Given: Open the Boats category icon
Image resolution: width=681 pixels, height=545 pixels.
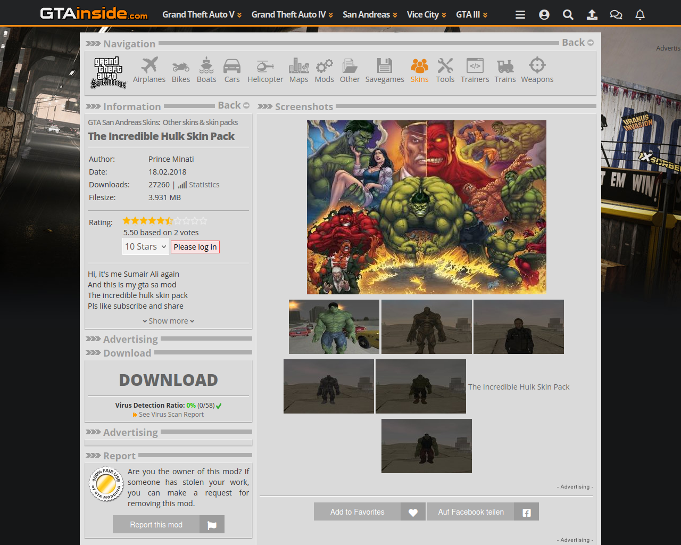Looking at the screenshot, I should coord(206,65).
